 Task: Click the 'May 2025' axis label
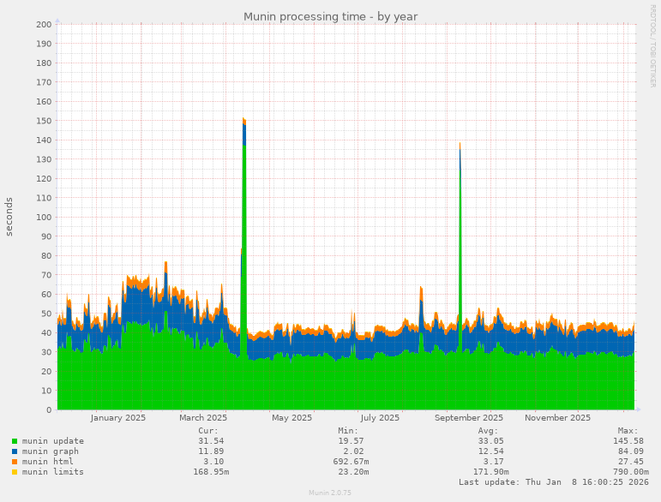pyautogui.click(x=291, y=418)
